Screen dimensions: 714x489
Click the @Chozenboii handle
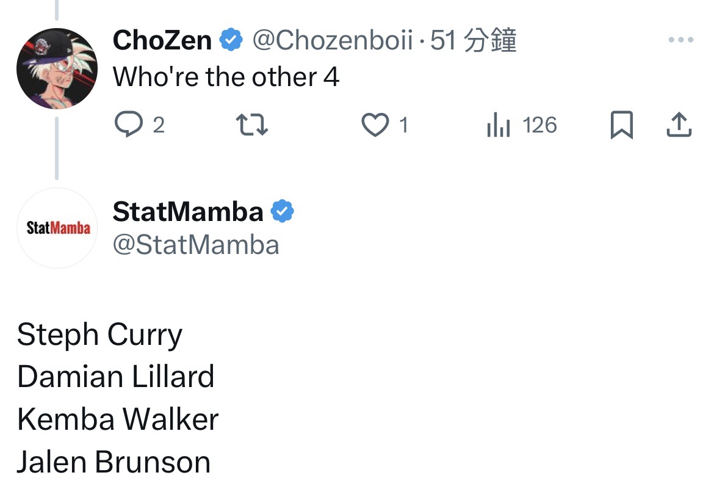(332, 41)
